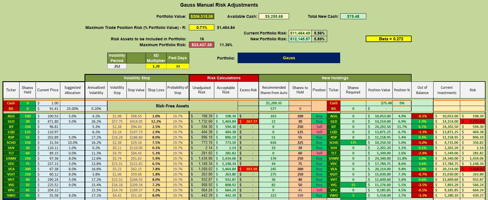Select Risk Assets to be Included value 16
Image resolution: width=488 pixels, height=200 pixels.
point(201,39)
